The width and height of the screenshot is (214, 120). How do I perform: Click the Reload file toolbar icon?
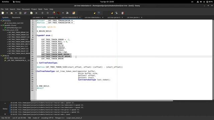pos(31,13)
